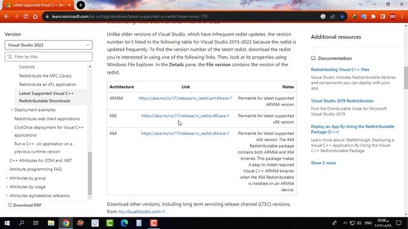Open C++ Attributes for COM and .NET
Viewport: 408px width, 229px height.
click(41, 160)
